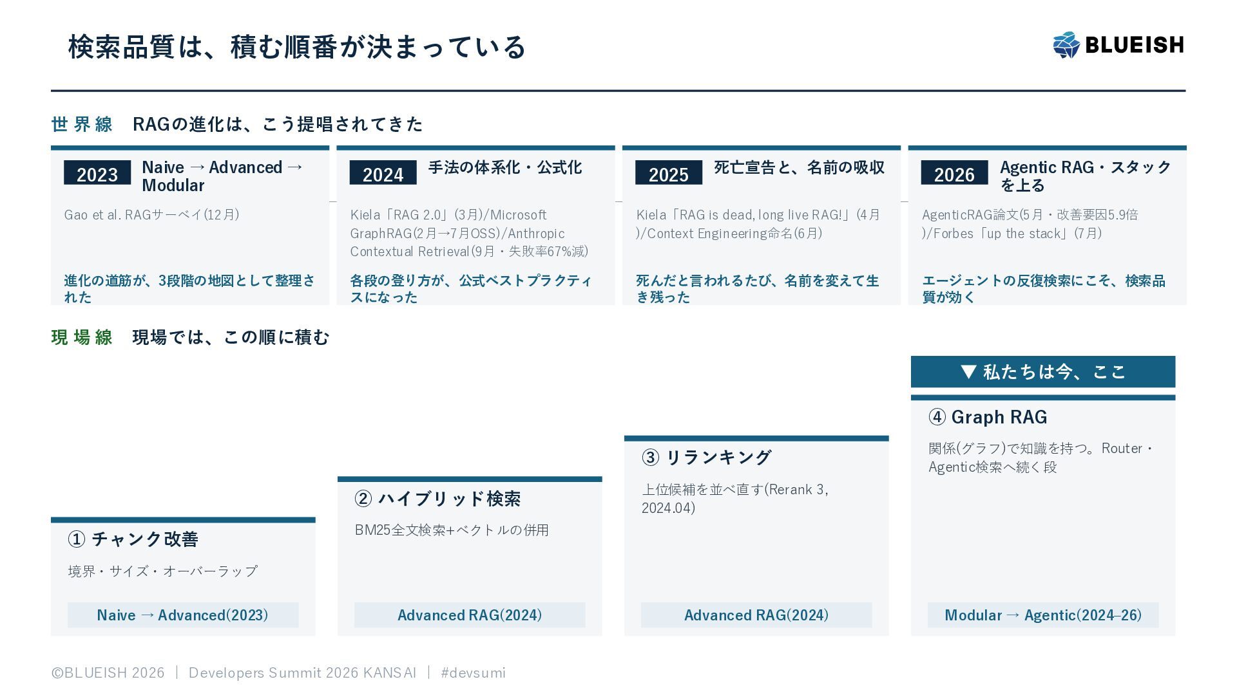The width and height of the screenshot is (1237, 695).
Task: Select 上位候補を並べ直す(Rerank 3, 2024.04) text
Action: [x=735, y=499]
